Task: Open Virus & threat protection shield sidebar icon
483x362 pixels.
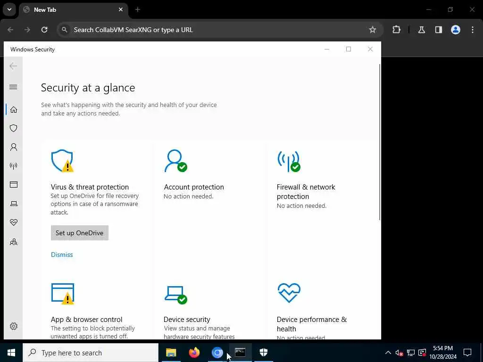Action: (14, 128)
